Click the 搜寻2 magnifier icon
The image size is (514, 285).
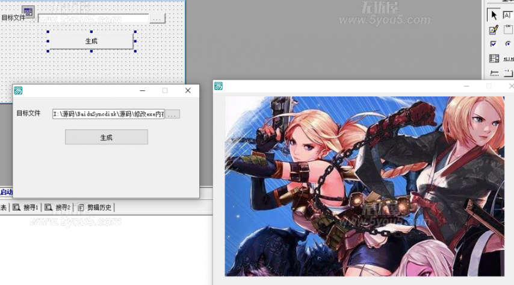[49, 207]
